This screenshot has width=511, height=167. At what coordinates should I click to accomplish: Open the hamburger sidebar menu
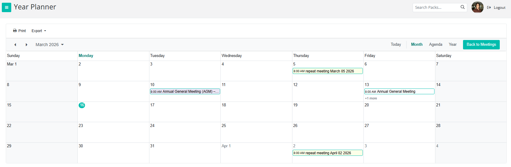(x=6, y=7)
